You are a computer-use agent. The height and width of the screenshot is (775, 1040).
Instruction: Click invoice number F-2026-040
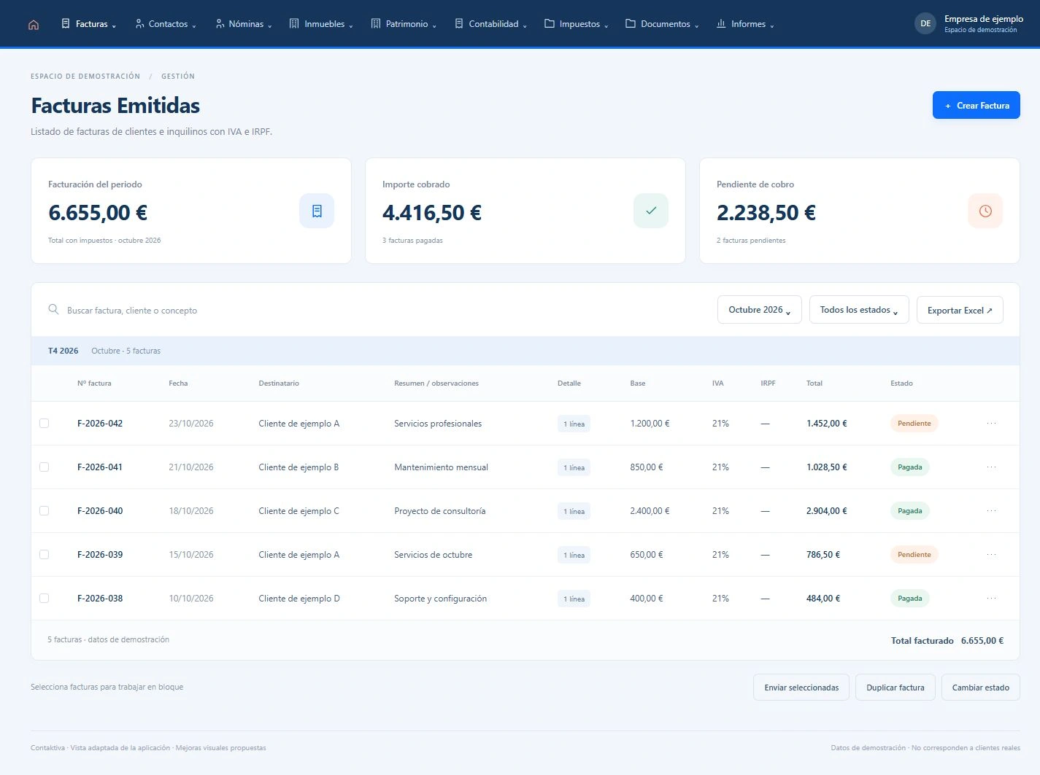pyautogui.click(x=100, y=511)
